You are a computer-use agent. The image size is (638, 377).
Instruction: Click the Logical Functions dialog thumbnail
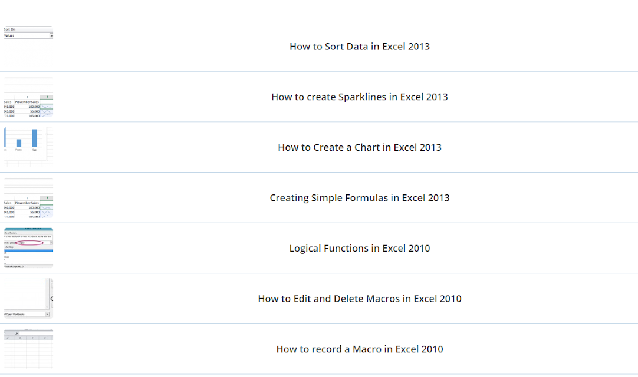(x=28, y=248)
